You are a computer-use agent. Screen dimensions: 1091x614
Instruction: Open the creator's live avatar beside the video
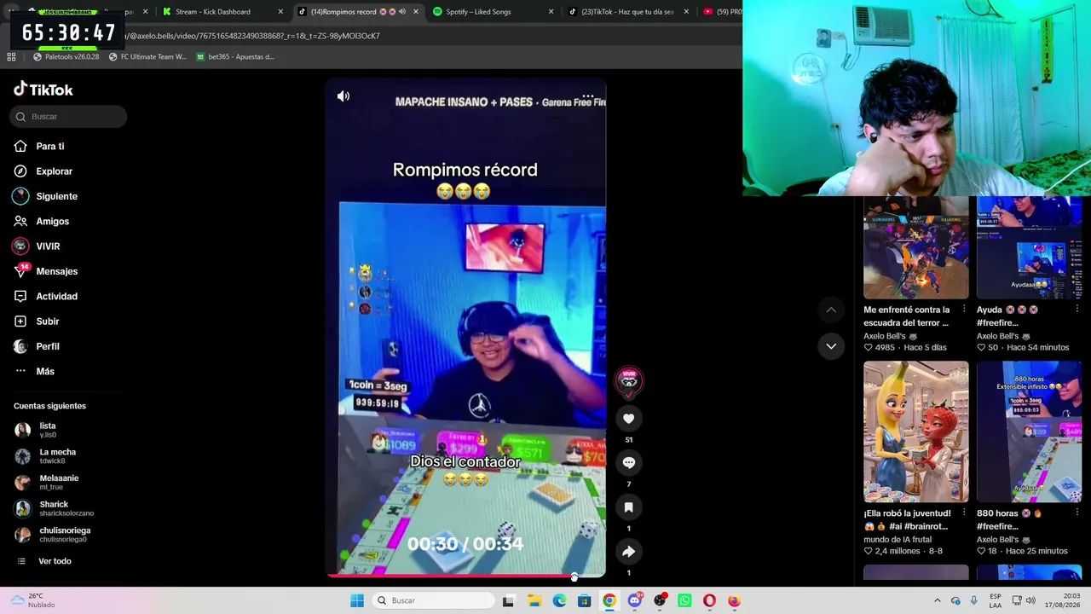pyautogui.click(x=629, y=381)
